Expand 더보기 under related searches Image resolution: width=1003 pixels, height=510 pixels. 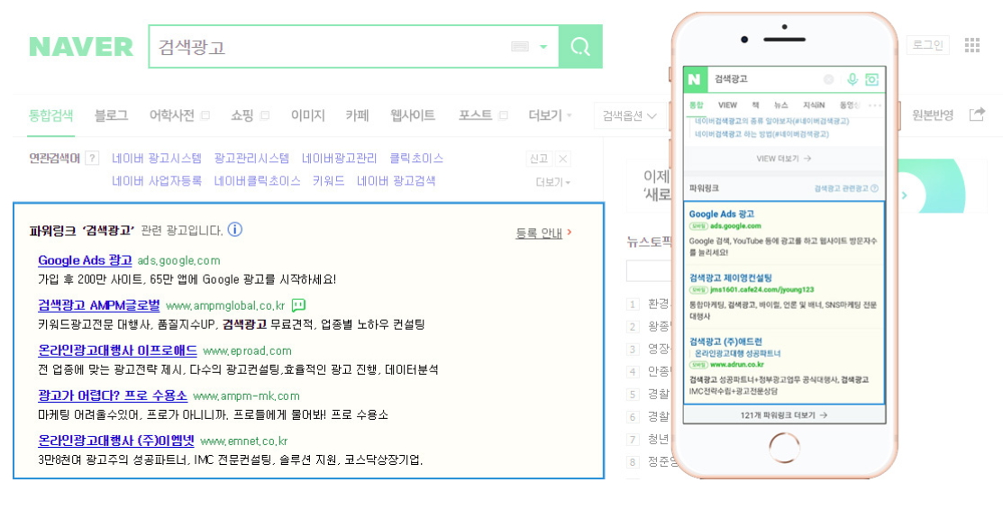[x=553, y=182]
